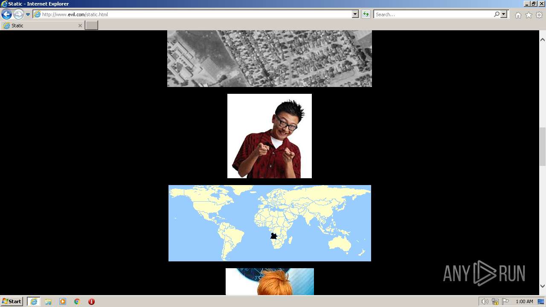Refresh the page with the refresh icon
This screenshot has width=546, height=307.
(x=366, y=14)
